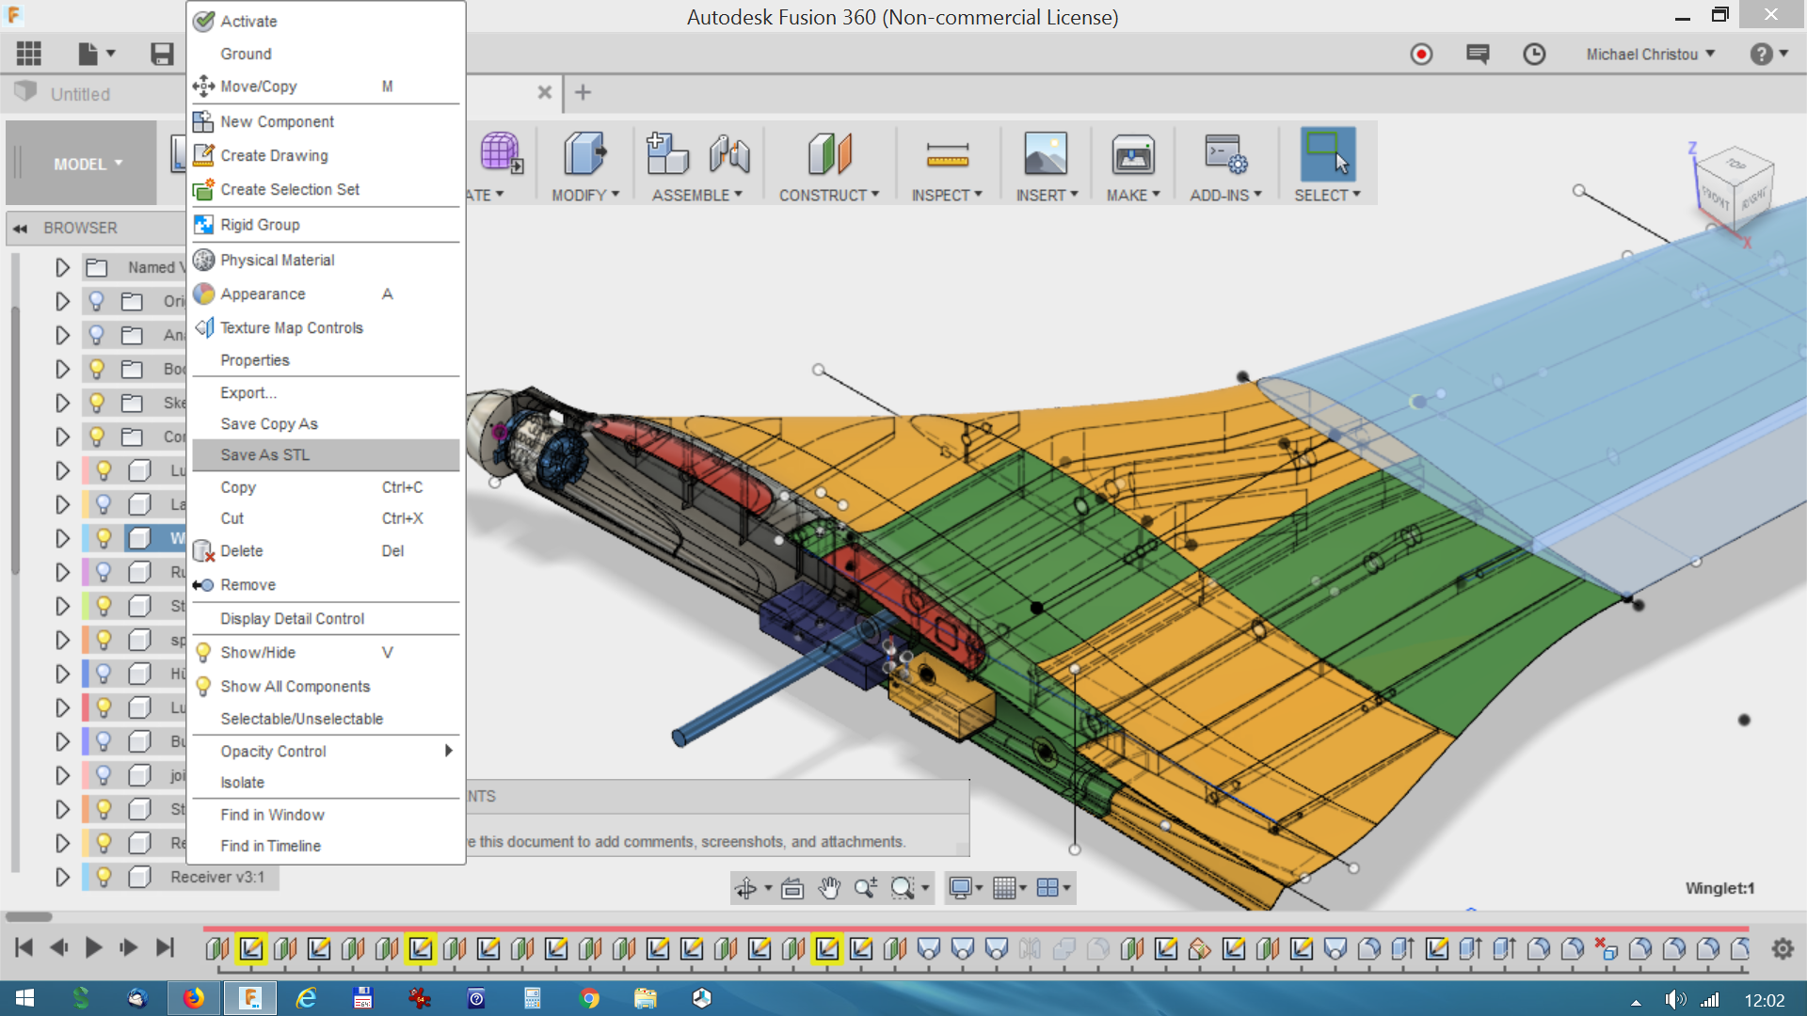Open the MODEL workspace dropdown

(88, 164)
